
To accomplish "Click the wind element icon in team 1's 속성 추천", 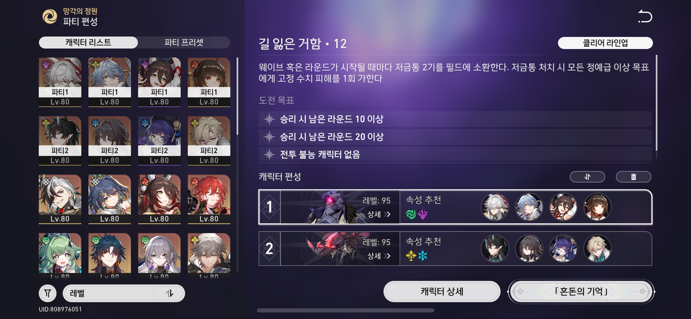I will (x=411, y=214).
